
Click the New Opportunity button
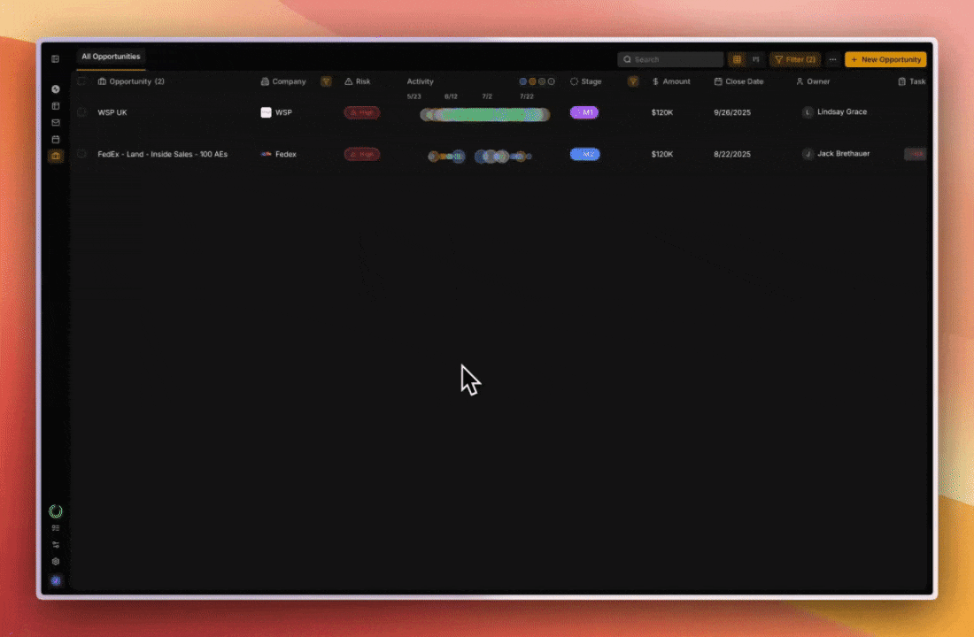coord(885,59)
